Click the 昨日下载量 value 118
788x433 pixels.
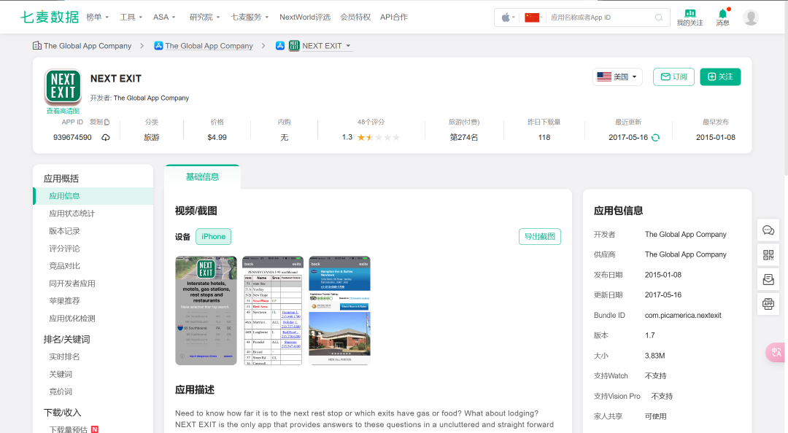(x=544, y=137)
